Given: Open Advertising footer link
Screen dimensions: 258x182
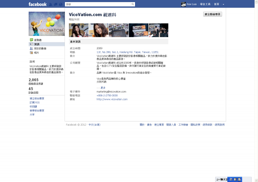Looking at the screenshot, I should click(x=149, y=124).
